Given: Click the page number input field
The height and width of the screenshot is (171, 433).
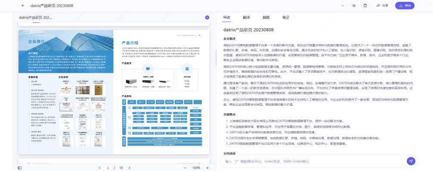Looking at the screenshot, I should 108,168.
